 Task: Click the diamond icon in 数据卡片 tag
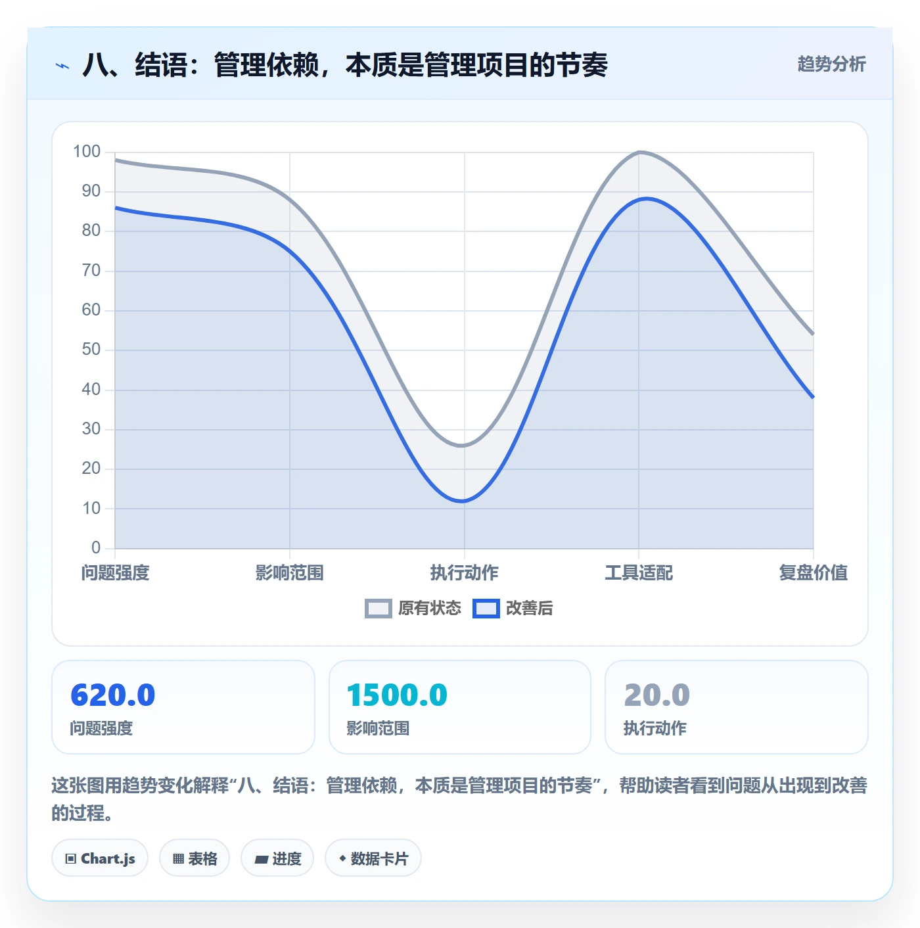[342, 858]
